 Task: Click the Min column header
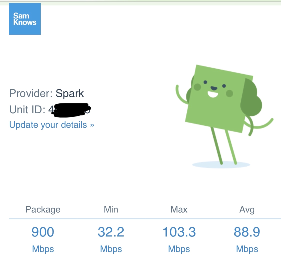111,209
